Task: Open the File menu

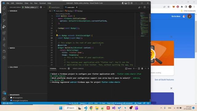Action: 8,3
